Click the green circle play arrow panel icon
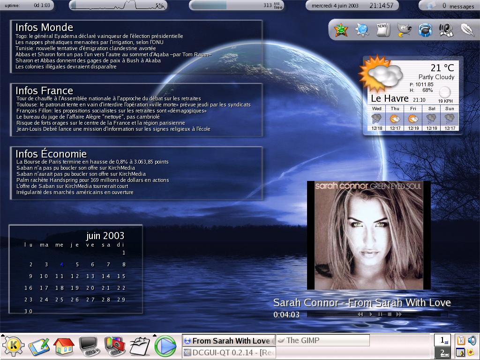 pyautogui.click(x=165, y=346)
